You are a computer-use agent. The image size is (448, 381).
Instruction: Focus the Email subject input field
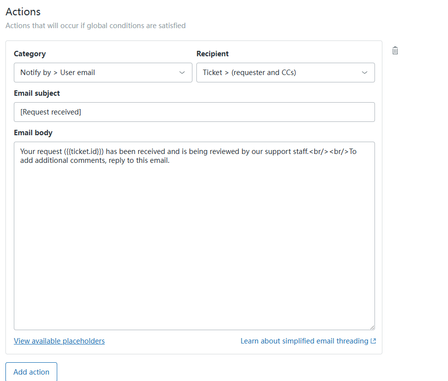(x=194, y=112)
